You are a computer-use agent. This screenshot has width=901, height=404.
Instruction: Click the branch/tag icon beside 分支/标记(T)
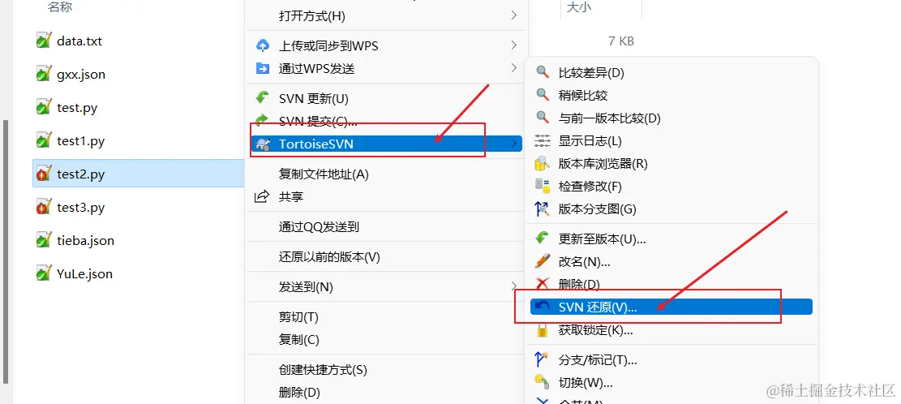point(543,359)
